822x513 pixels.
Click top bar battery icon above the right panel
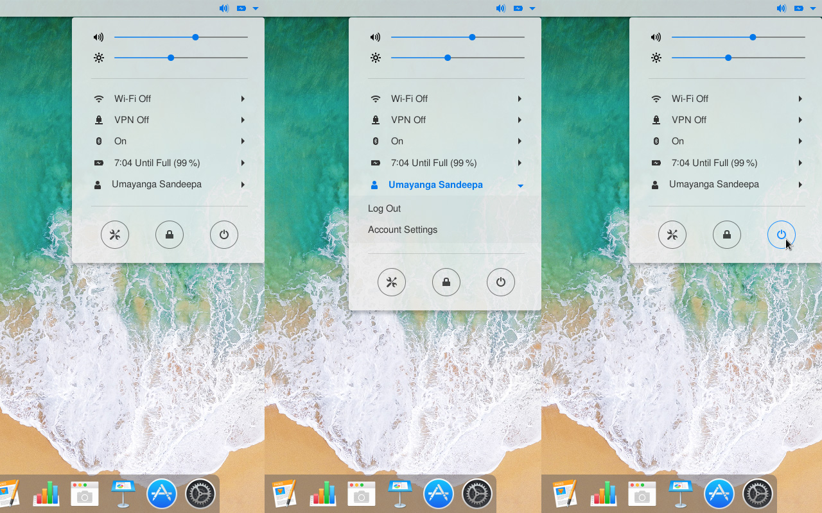(x=798, y=8)
